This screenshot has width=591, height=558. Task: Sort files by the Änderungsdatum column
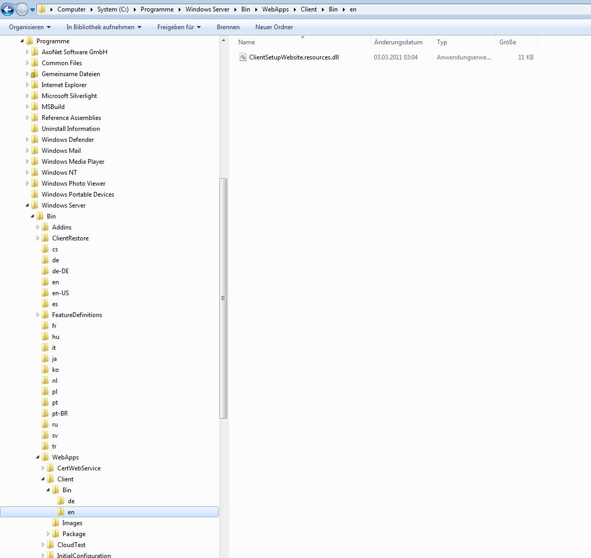tap(398, 42)
